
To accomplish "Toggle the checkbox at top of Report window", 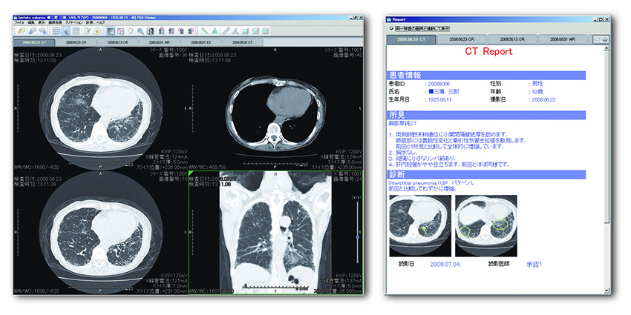I will pos(392,28).
